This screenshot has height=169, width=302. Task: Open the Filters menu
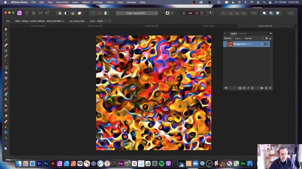pyautogui.click(x=110, y=2)
